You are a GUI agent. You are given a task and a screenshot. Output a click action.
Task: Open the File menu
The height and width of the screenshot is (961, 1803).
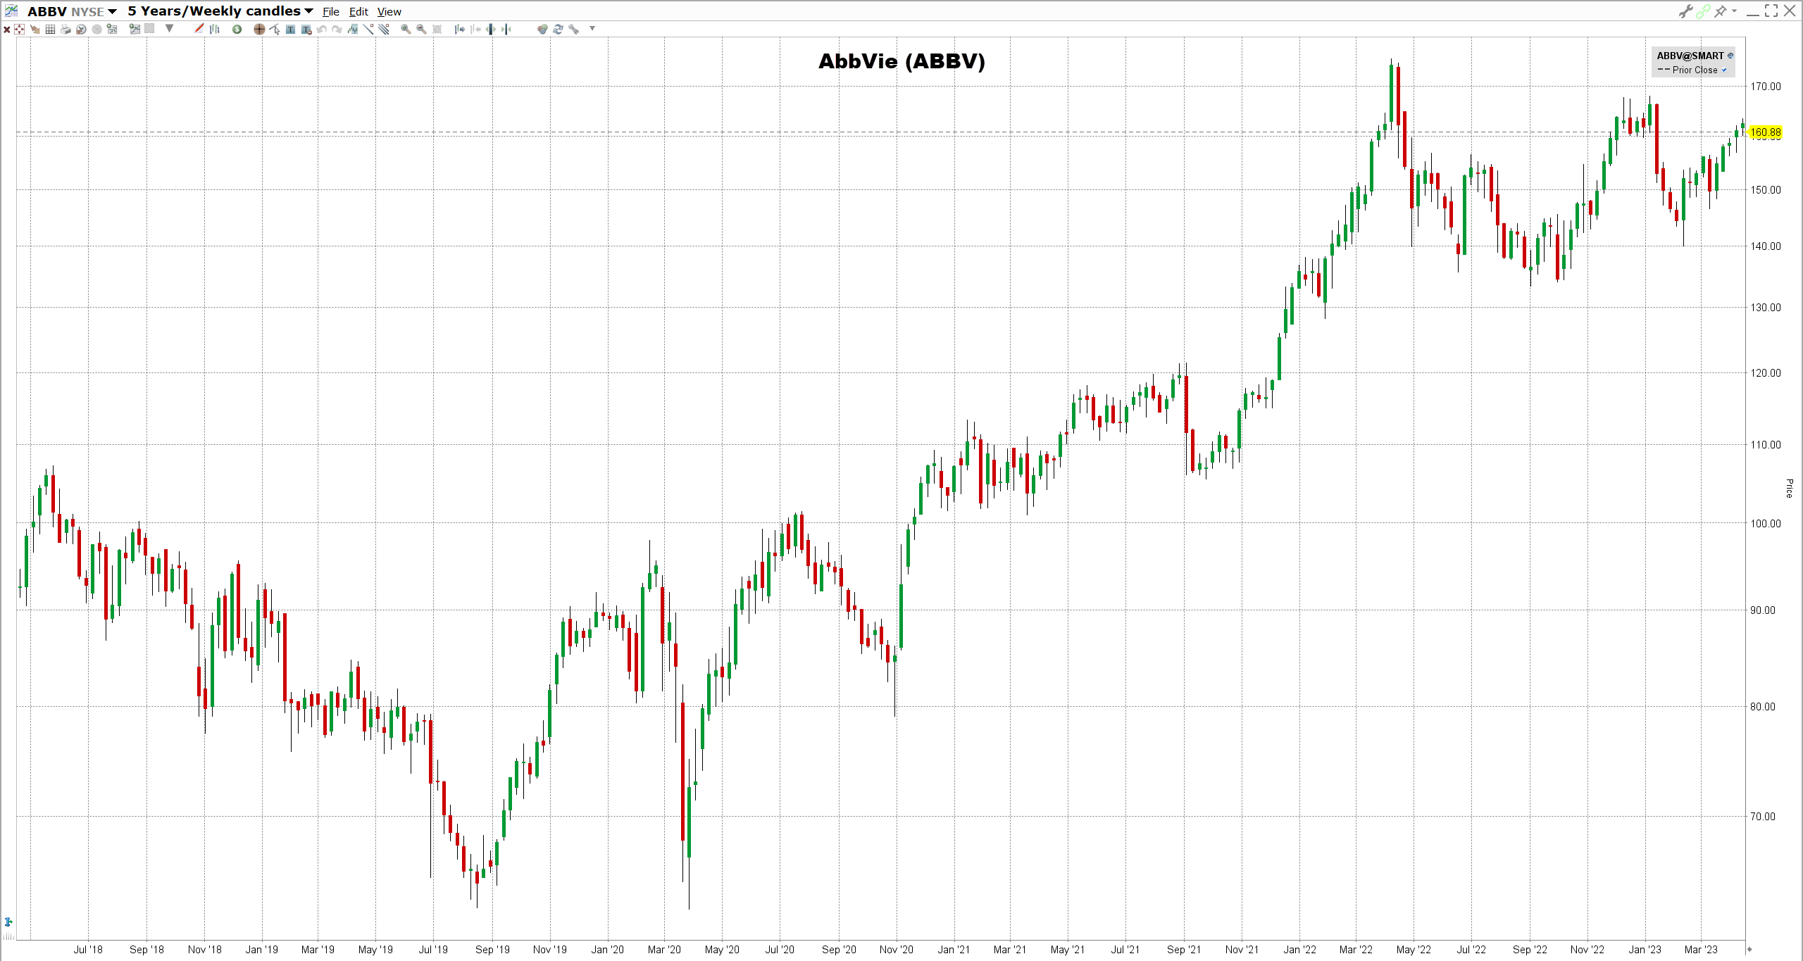click(x=331, y=12)
